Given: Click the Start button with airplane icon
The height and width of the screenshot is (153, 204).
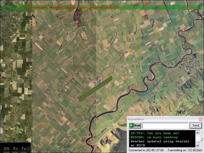Looking at the screenshot, I should point(135,125).
